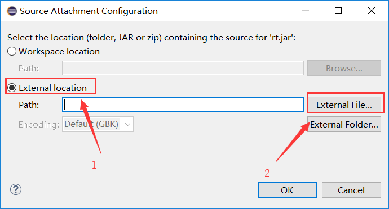Click the greyed-out Browse... button
Image resolution: width=389 pixels, height=209 pixels.
[344, 68]
